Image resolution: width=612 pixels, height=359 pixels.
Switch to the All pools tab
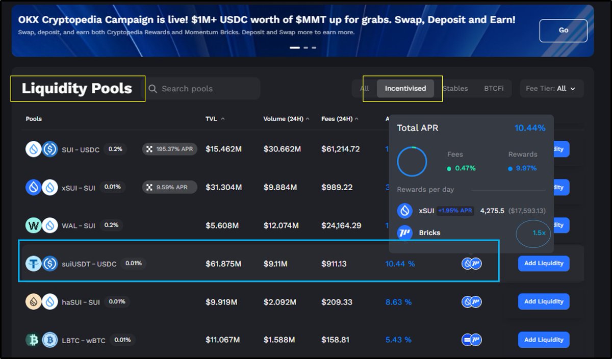[364, 88]
